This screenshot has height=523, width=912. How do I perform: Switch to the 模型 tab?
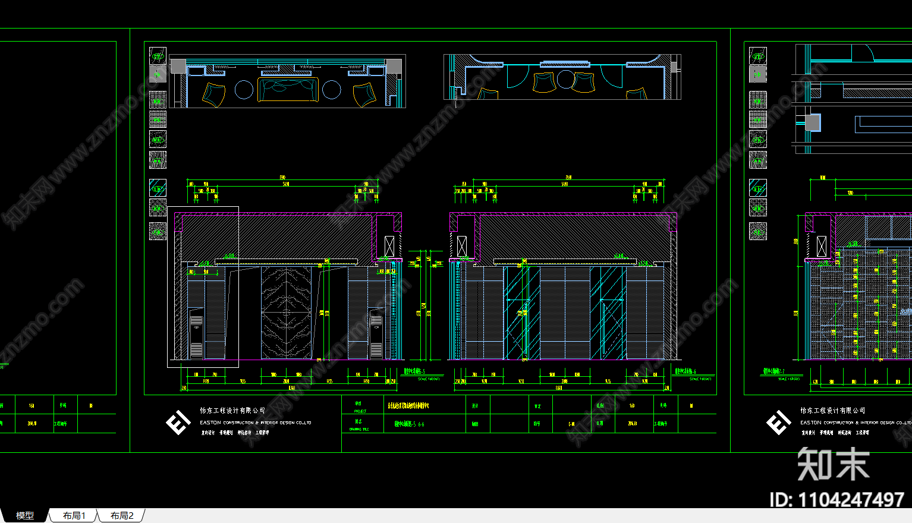[x=25, y=515]
